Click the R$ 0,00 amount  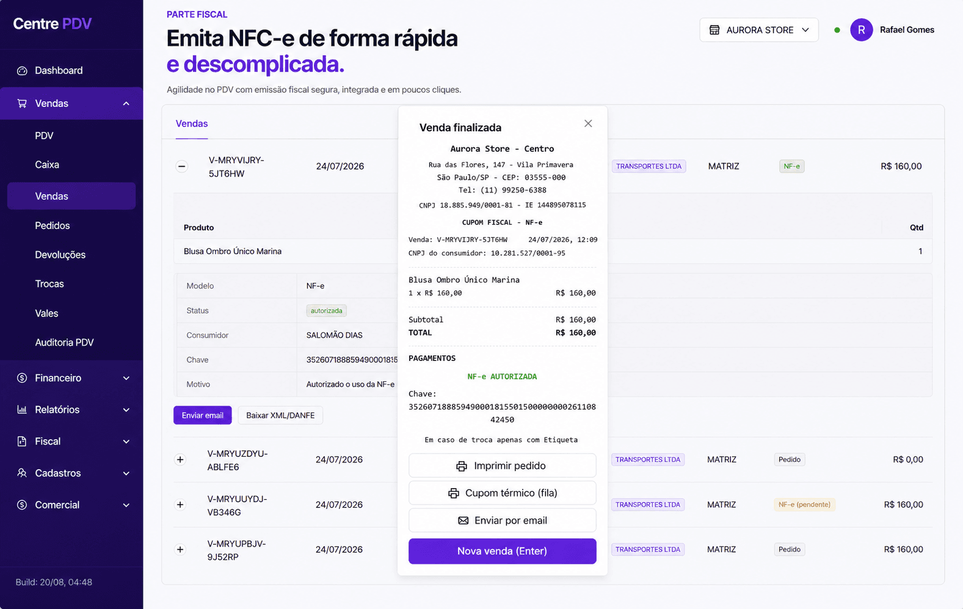[908, 459]
